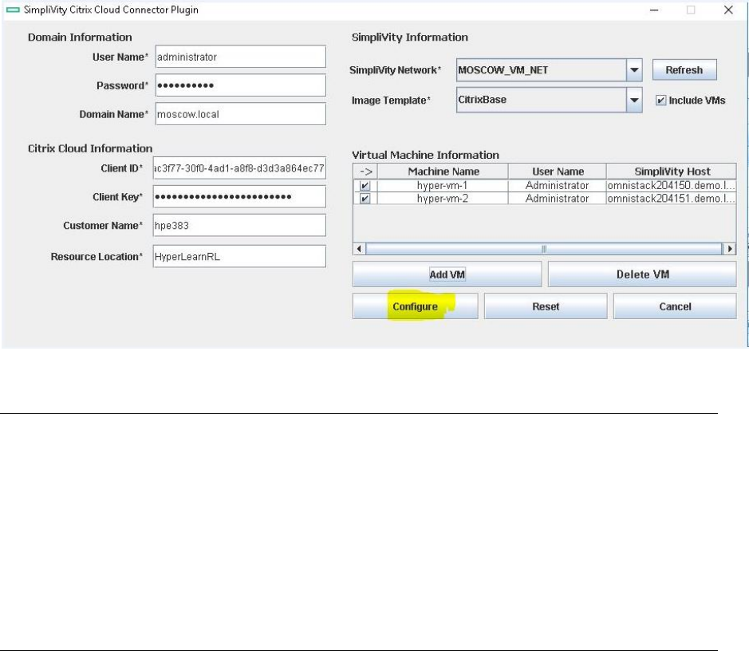749x651 pixels.
Task: Click the Reset button
Action: (546, 306)
